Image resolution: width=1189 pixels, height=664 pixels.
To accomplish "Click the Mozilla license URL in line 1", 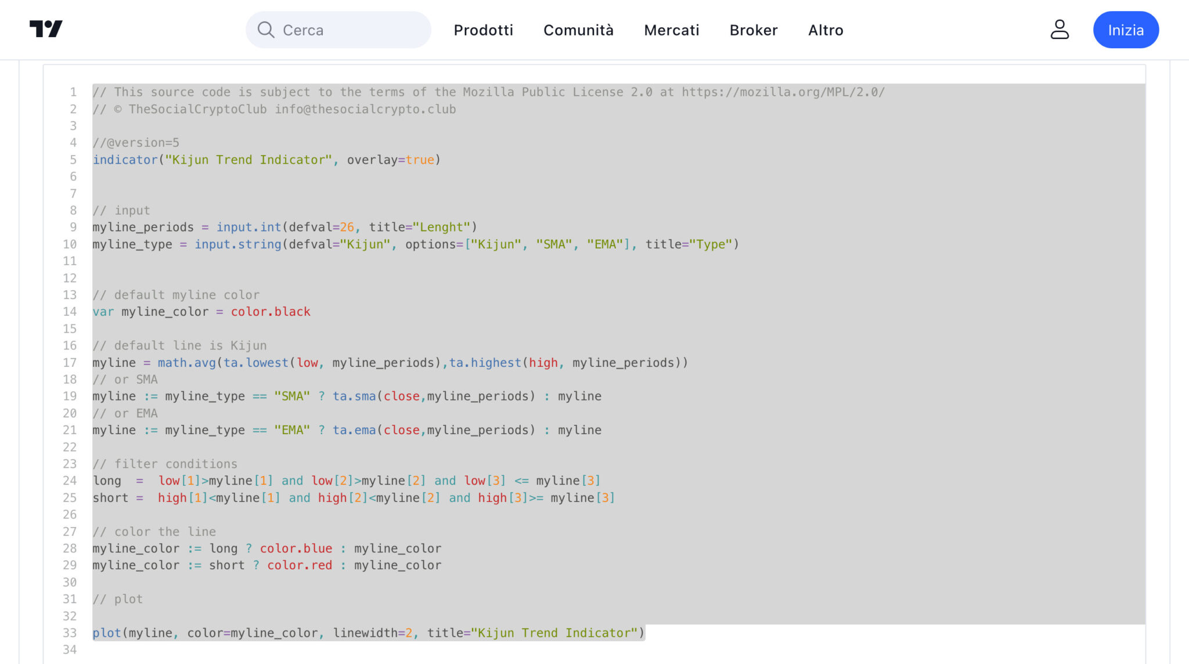I will coord(783,92).
